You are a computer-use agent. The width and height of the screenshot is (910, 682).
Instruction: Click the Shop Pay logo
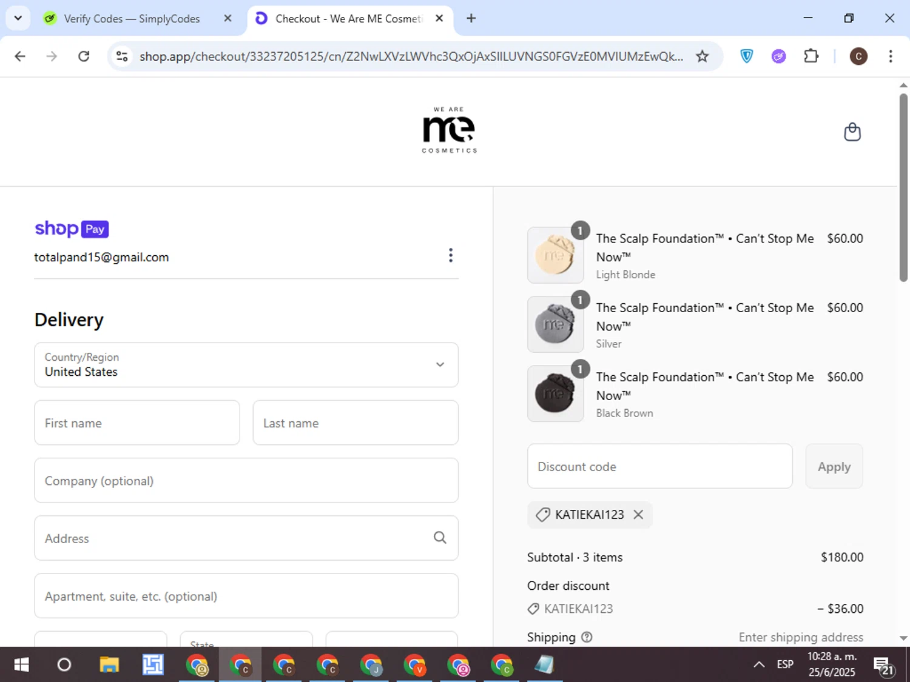[x=72, y=229]
